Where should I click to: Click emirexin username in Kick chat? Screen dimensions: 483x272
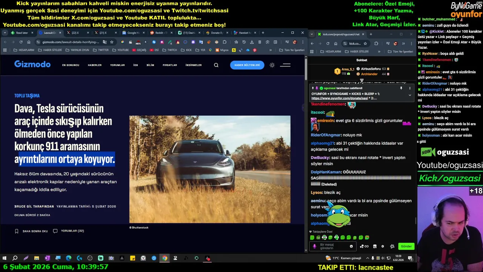tap(326, 121)
